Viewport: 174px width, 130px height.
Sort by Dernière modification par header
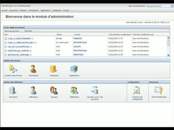pyautogui.click(x=143, y=35)
